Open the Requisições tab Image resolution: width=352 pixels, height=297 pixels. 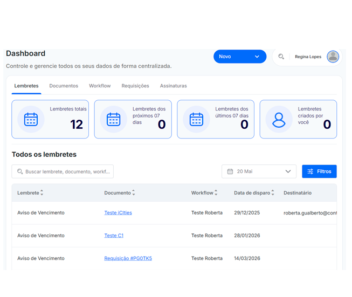coord(135,86)
